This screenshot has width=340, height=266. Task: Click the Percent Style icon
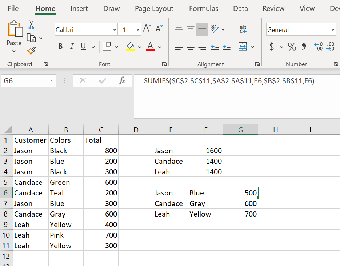click(292, 47)
